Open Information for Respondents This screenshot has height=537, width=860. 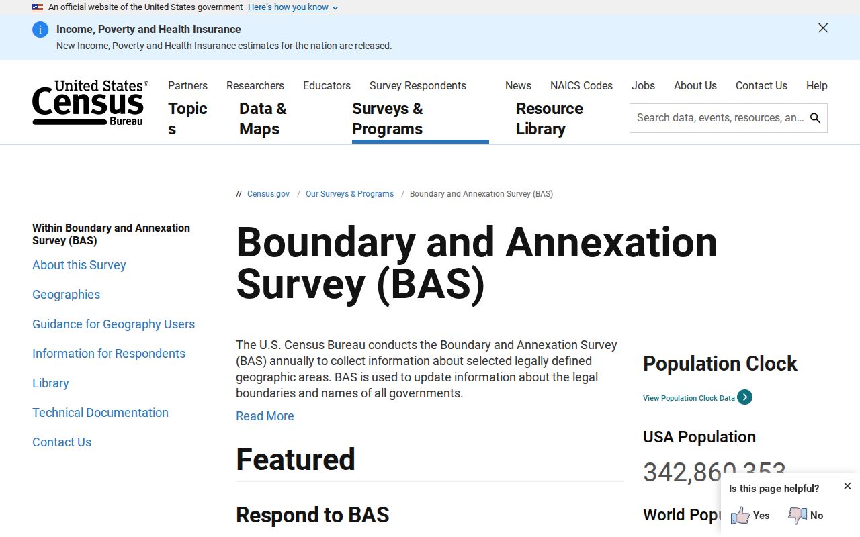(109, 354)
